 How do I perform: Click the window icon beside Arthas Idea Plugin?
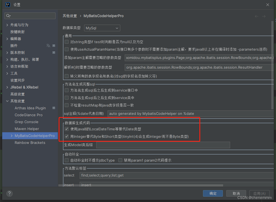[x=54, y=108]
